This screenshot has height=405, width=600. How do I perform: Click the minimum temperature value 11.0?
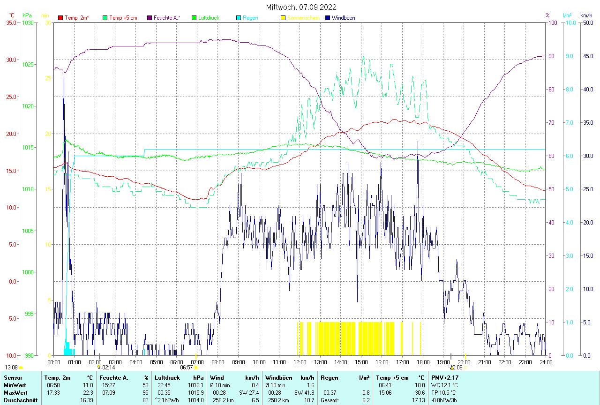click(x=88, y=385)
